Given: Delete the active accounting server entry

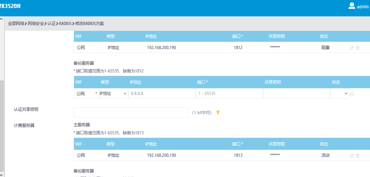Looking at the screenshot, I should (357, 156).
